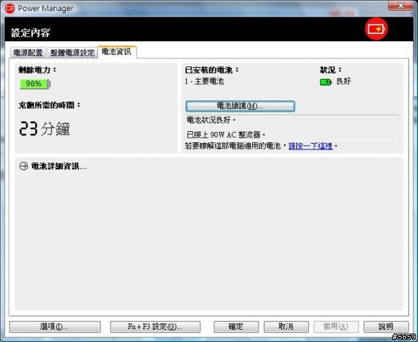Select the 電池資訊 tab
The width and height of the screenshot is (418, 342).
pos(117,52)
